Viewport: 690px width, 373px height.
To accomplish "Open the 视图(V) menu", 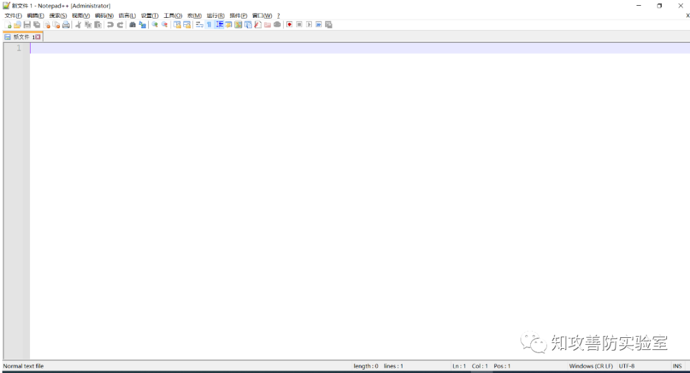I will pyautogui.click(x=81, y=15).
